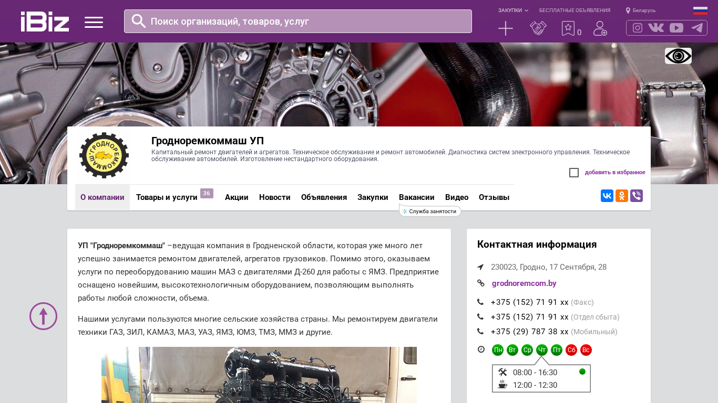Select Sunday (Вс) schedule circle
Screen dimensions: 718x403
click(x=586, y=350)
